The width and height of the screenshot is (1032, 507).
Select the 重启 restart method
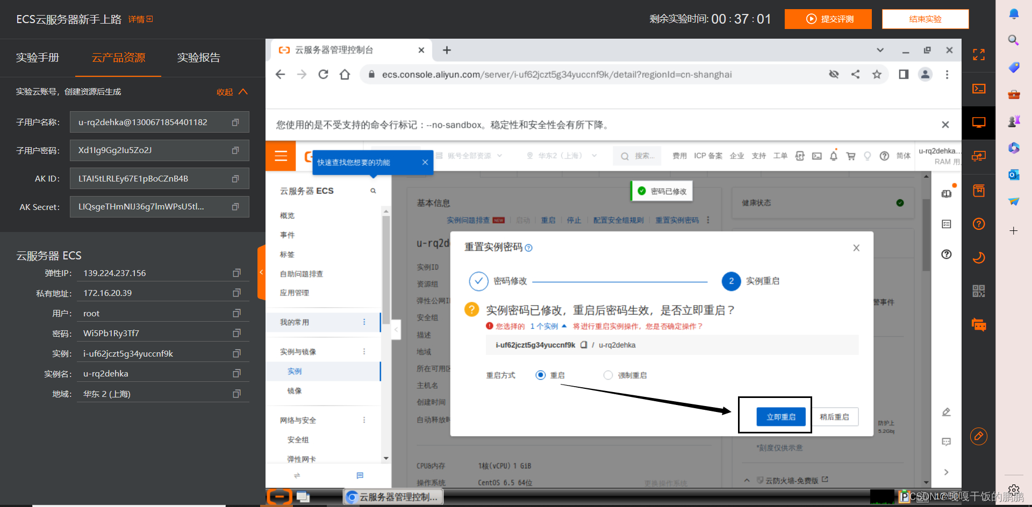click(541, 375)
